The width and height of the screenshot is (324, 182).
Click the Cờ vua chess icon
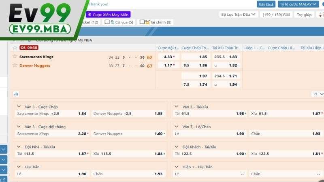tap(112, 22)
